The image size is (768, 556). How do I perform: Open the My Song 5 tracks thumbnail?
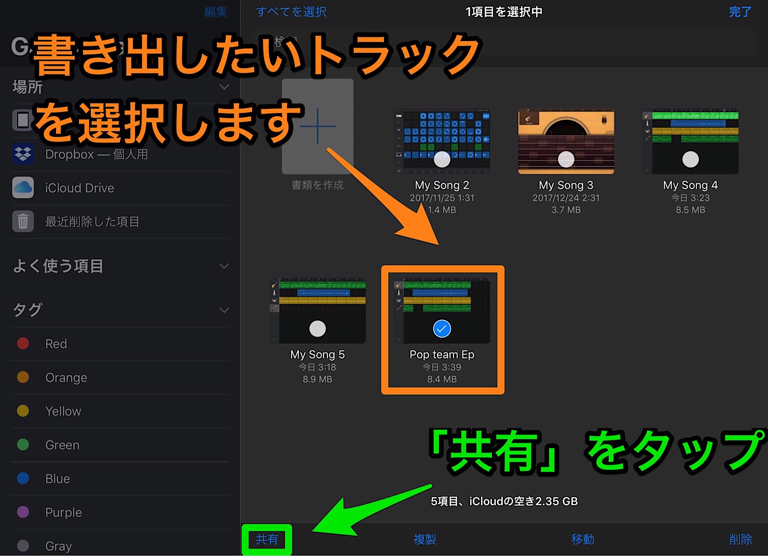pos(318,310)
